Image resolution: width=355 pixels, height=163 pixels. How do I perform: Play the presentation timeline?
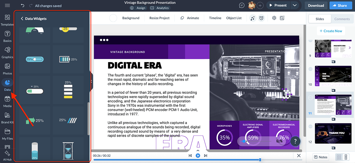(x=198, y=155)
